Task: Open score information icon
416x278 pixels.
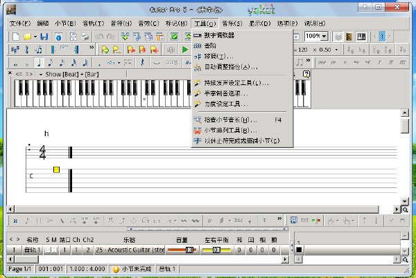Action: [59, 37]
